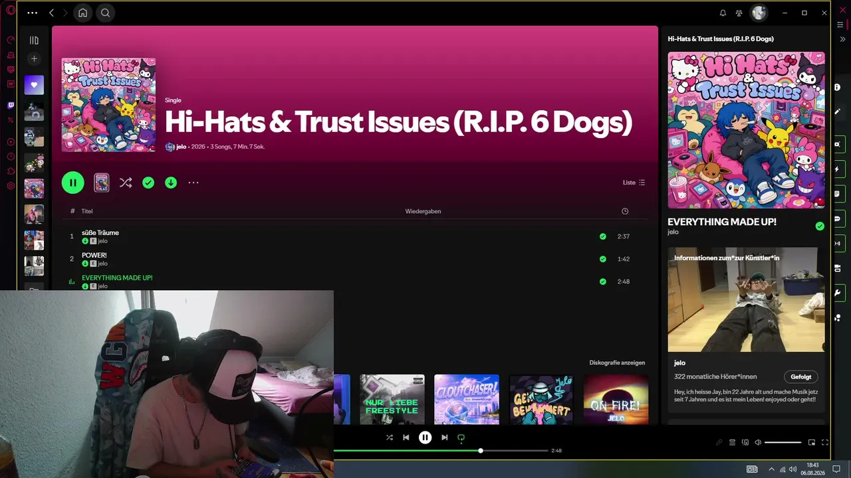Pause playback with the green album button
The width and height of the screenshot is (851, 478).
[x=73, y=183]
